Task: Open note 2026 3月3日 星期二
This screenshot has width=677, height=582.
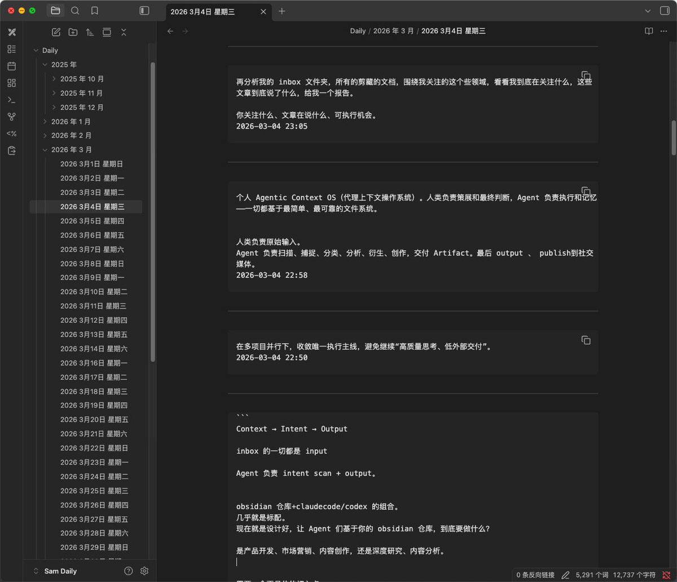Action: pyautogui.click(x=92, y=193)
